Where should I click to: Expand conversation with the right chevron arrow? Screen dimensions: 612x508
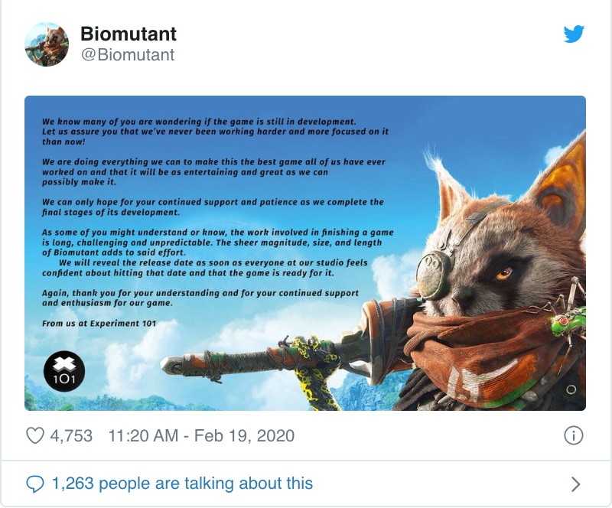[576, 484]
